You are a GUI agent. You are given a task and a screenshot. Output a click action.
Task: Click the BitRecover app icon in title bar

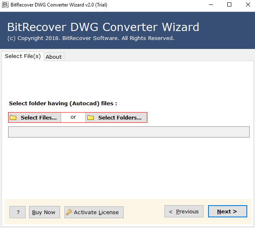coord(5,5)
